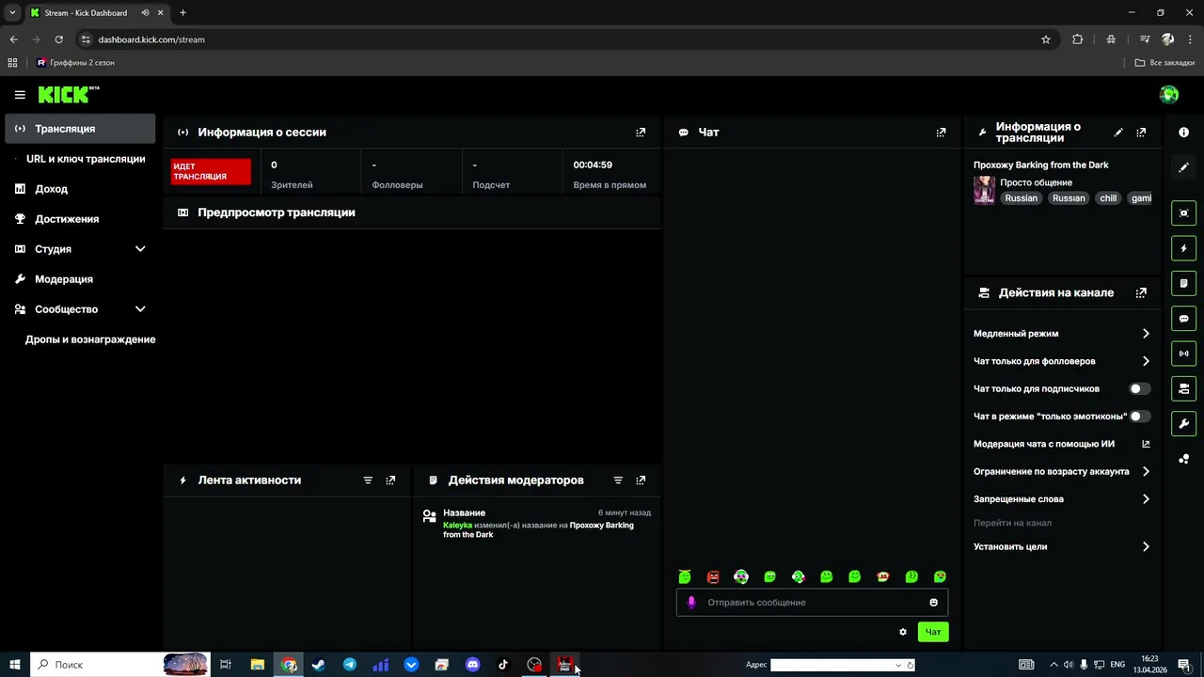This screenshot has width=1204, height=677.
Task: Pop out the Лента активности panel
Action: (x=390, y=480)
